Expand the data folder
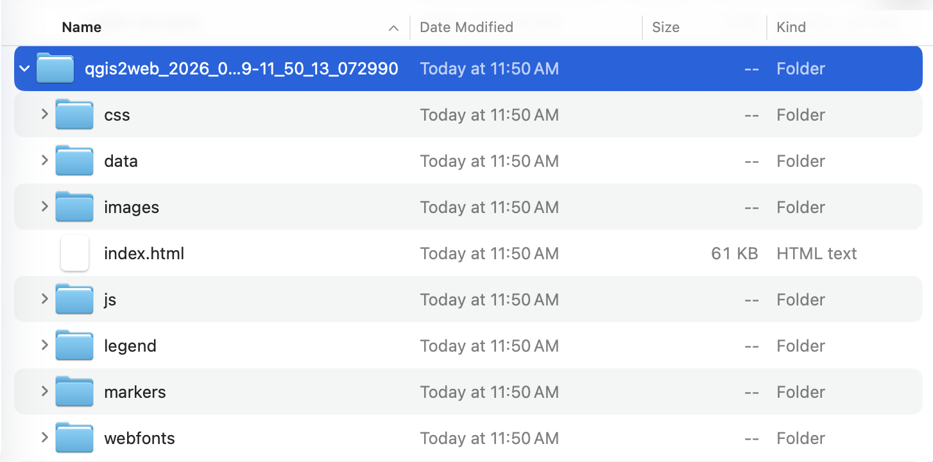933x462 pixels. [44, 160]
